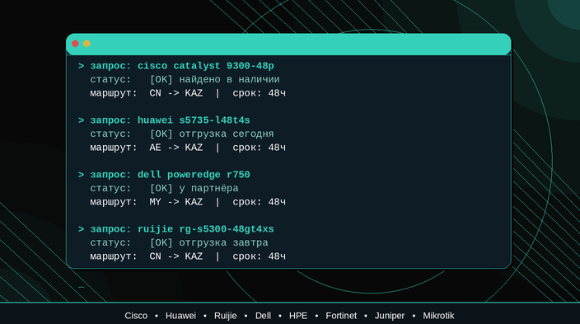Click 'срок: 48ч' in the cisco entry

click(x=259, y=93)
